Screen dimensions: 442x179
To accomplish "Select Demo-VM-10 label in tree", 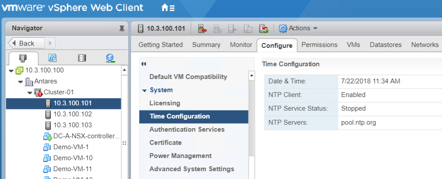I will click(73, 158).
